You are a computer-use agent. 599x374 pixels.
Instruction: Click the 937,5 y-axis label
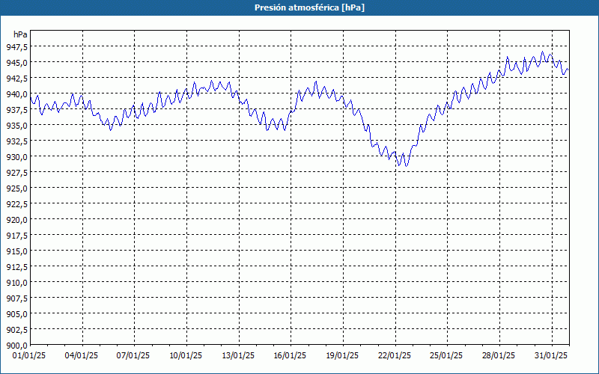click(x=17, y=109)
